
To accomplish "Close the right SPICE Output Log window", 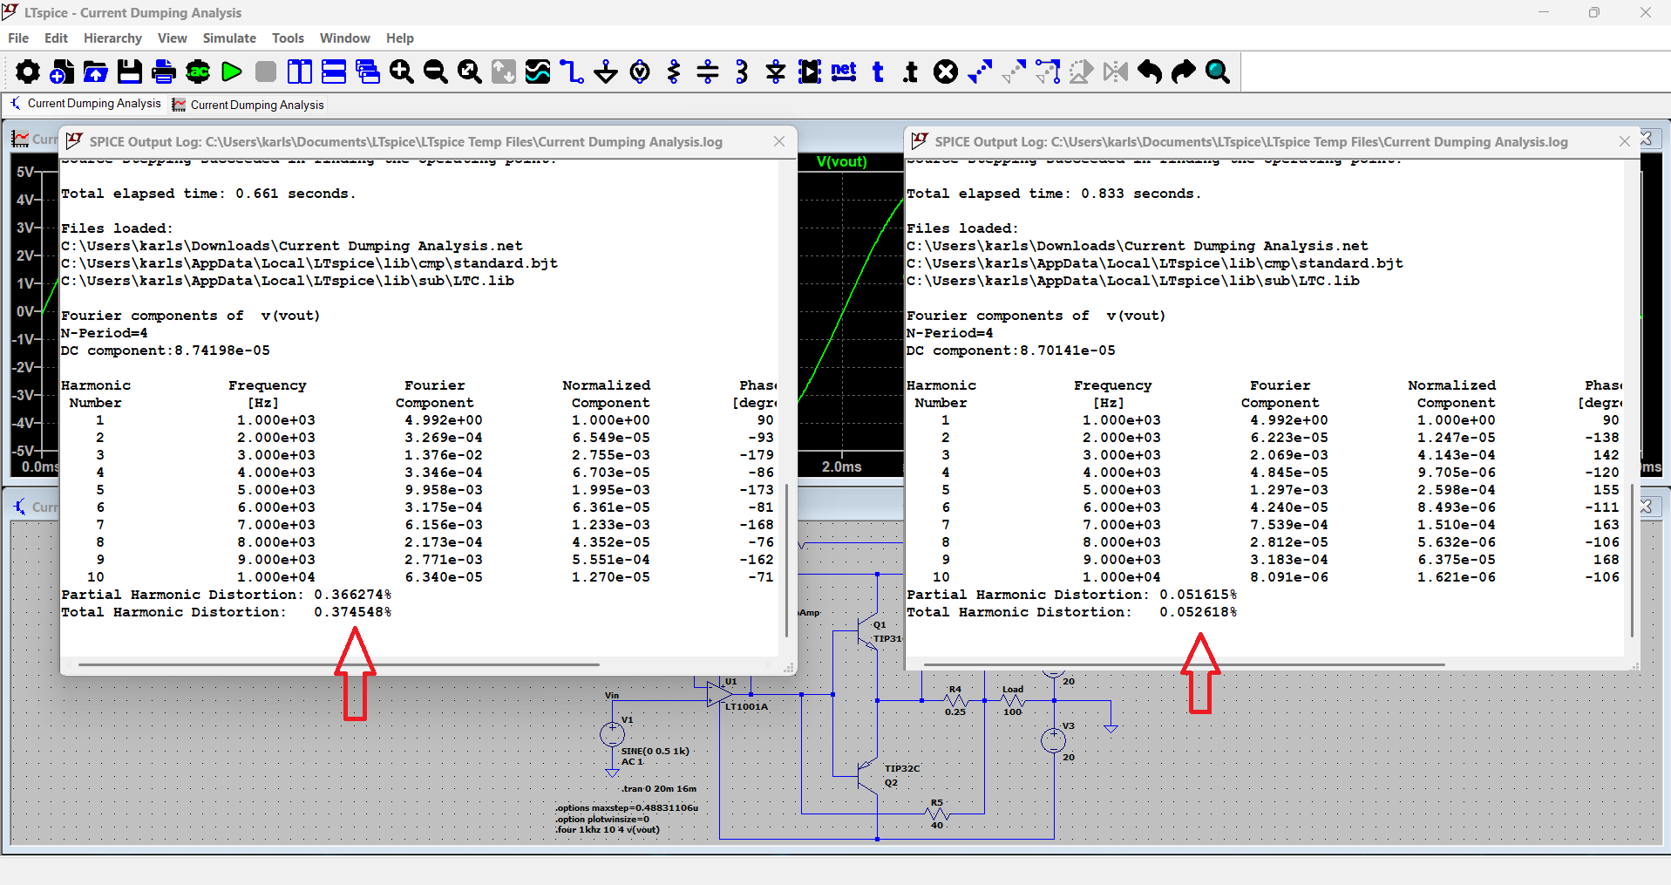I will tap(1625, 141).
